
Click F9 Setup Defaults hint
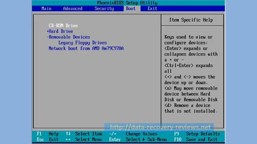pyautogui.click(x=197, y=134)
